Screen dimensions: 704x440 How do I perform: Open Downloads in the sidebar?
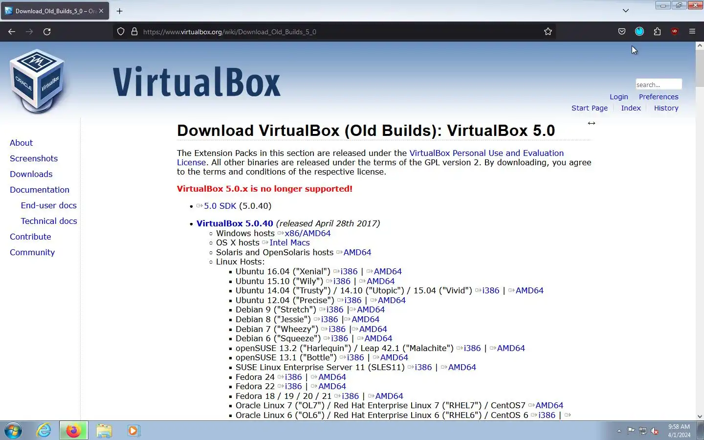coord(31,174)
